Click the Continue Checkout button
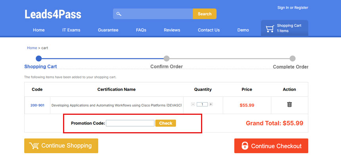 click(271, 146)
